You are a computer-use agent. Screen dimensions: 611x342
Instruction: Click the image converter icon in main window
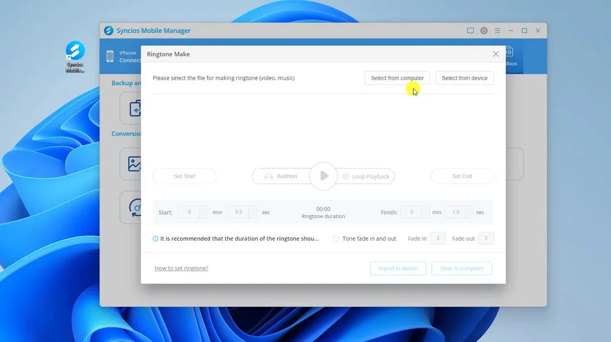point(134,163)
